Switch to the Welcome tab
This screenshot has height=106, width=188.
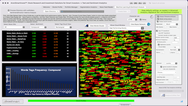point(46,7)
